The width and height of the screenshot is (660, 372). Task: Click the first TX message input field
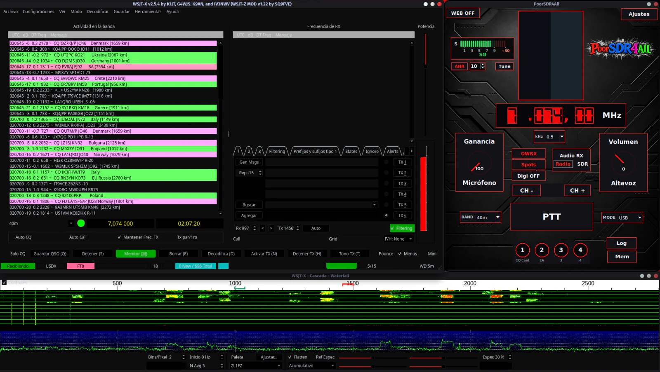point(321,162)
